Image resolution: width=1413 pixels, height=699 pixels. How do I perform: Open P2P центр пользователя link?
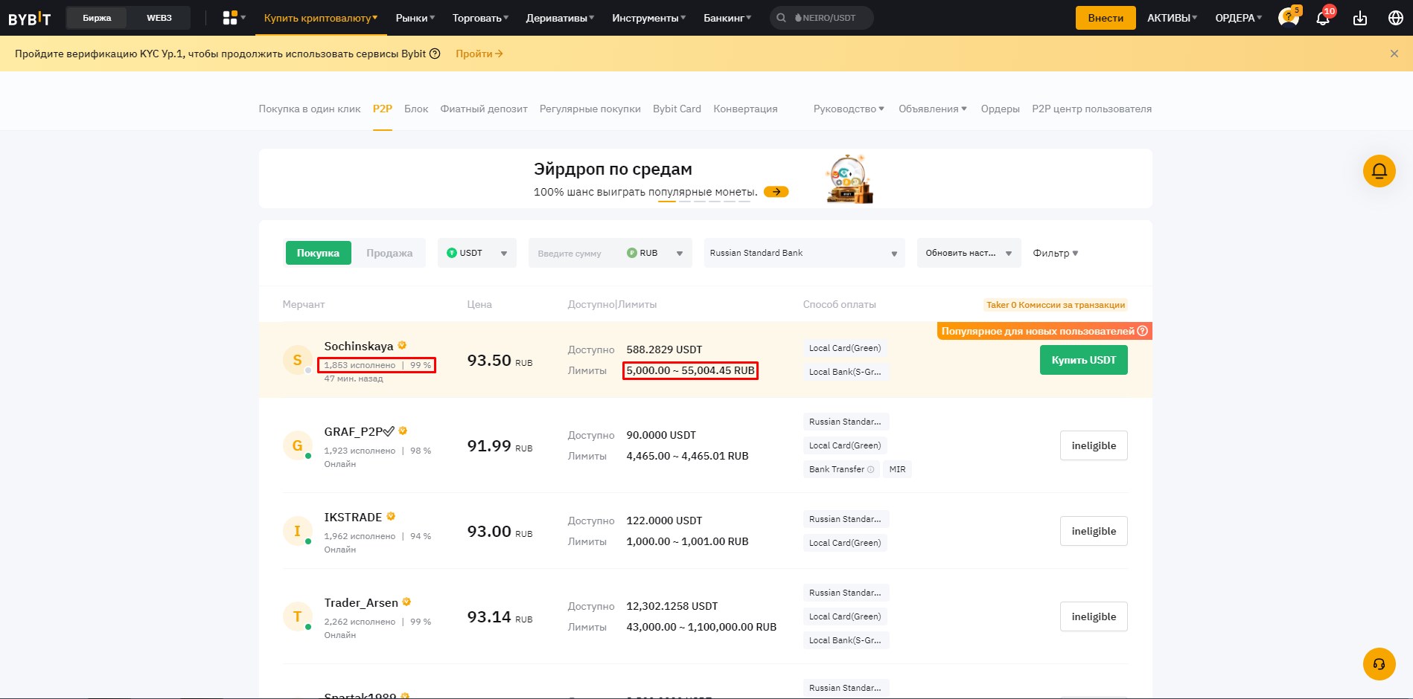click(x=1091, y=109)
